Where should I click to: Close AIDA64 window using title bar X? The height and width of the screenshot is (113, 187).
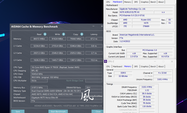coord(102,26)
